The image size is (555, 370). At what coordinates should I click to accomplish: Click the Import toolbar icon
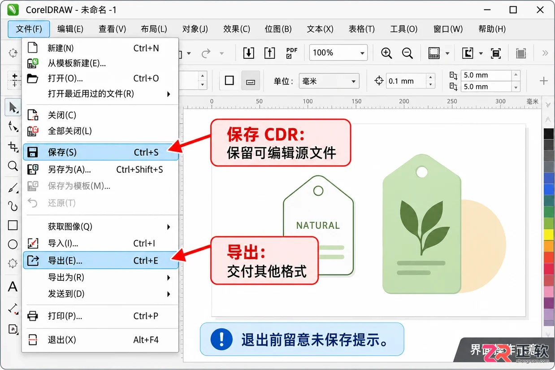click(x=248, y=53)
